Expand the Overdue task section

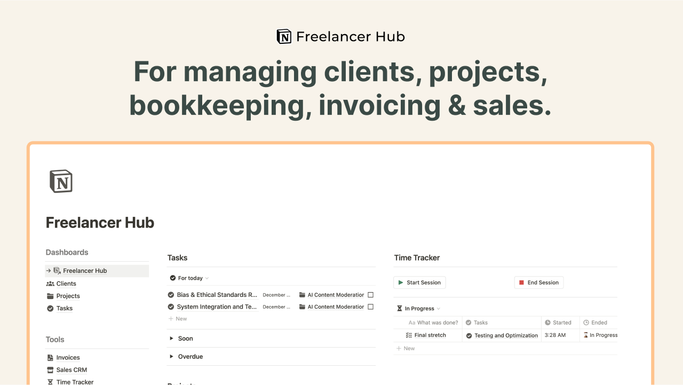[171, 356]
